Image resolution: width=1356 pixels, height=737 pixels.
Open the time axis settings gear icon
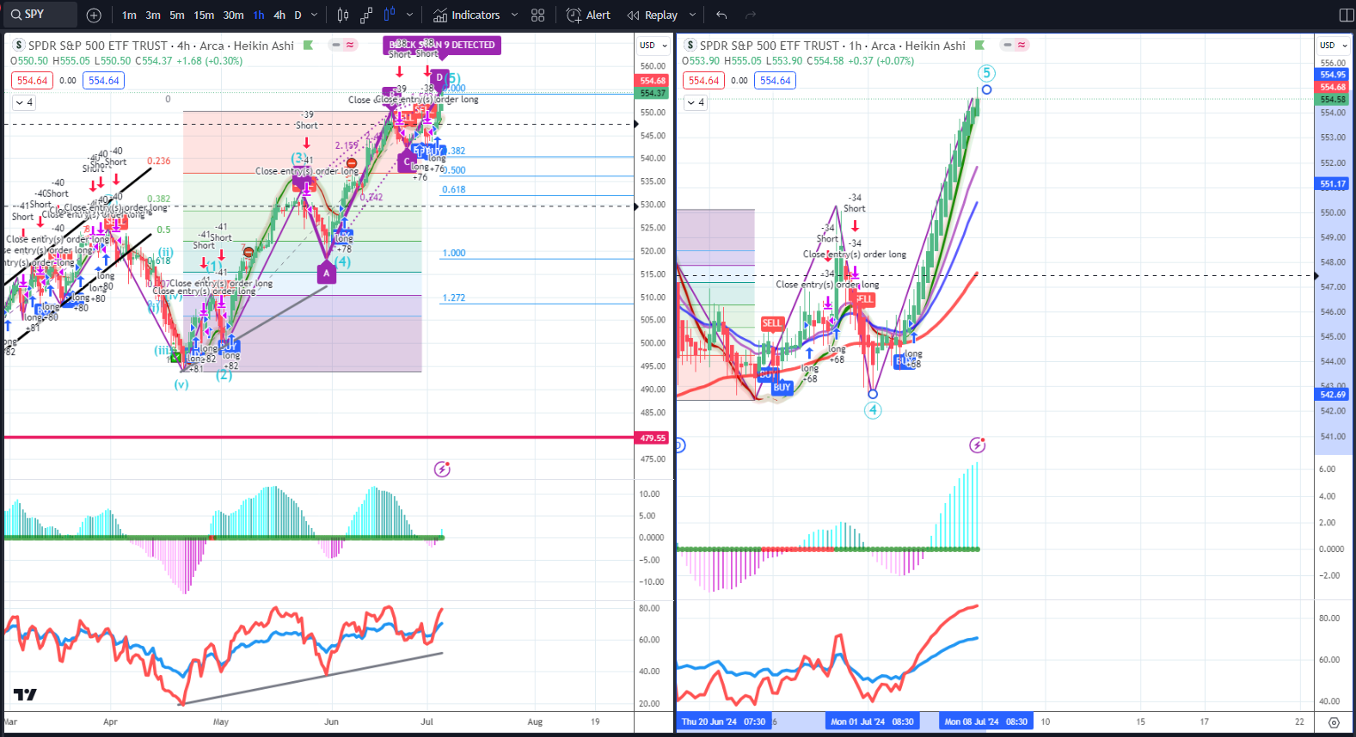pos(1334,722)
